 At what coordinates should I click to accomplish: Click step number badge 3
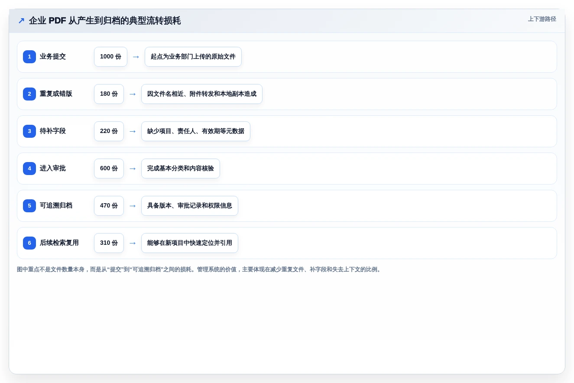point(29,131)
